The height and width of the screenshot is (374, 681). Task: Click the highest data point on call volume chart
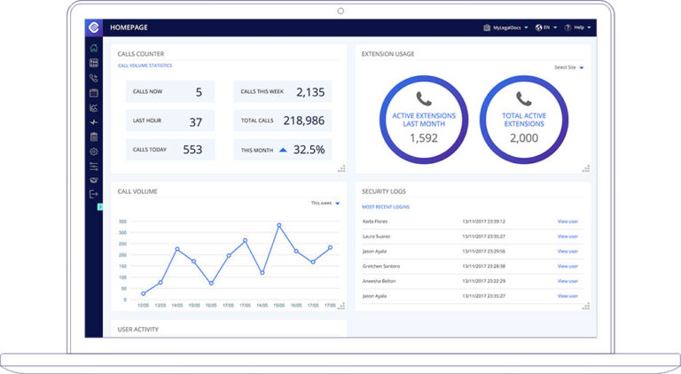[x=278, y=225]
